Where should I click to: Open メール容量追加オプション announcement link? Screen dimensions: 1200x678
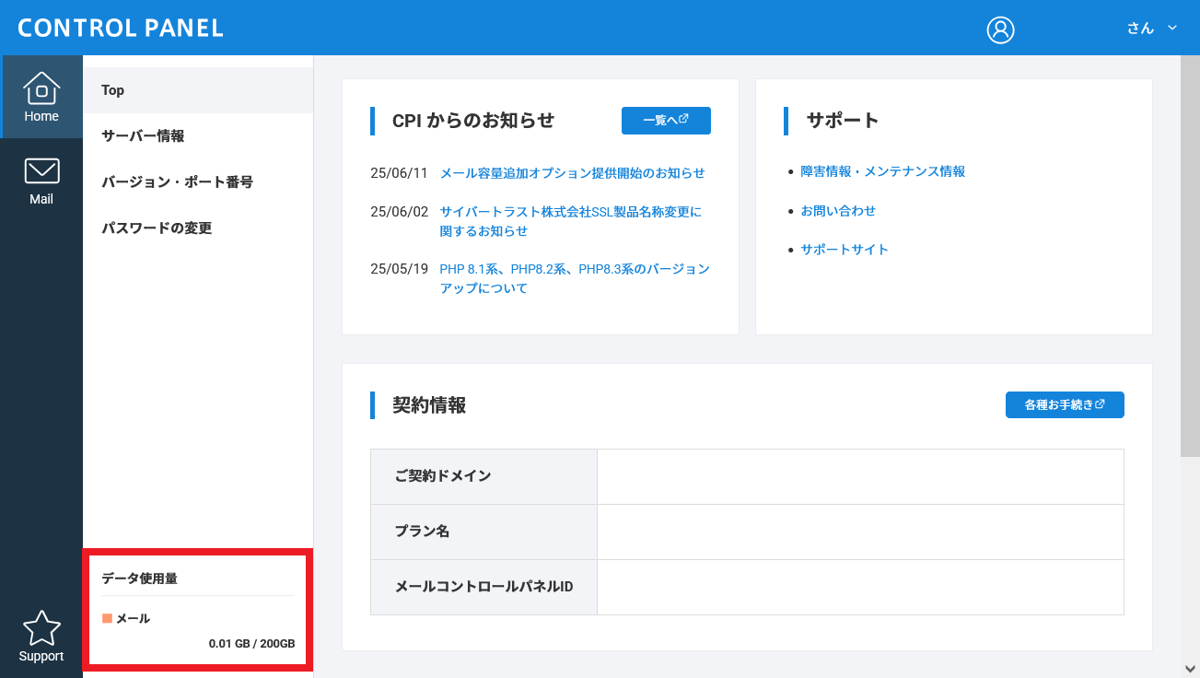572,173
